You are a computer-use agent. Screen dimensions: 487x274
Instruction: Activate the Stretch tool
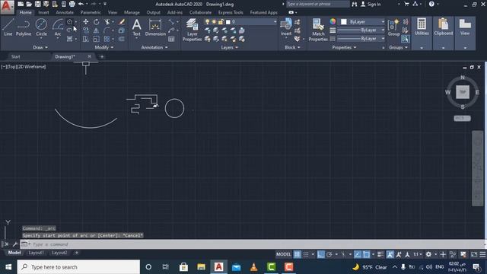[x=86, y=39]
